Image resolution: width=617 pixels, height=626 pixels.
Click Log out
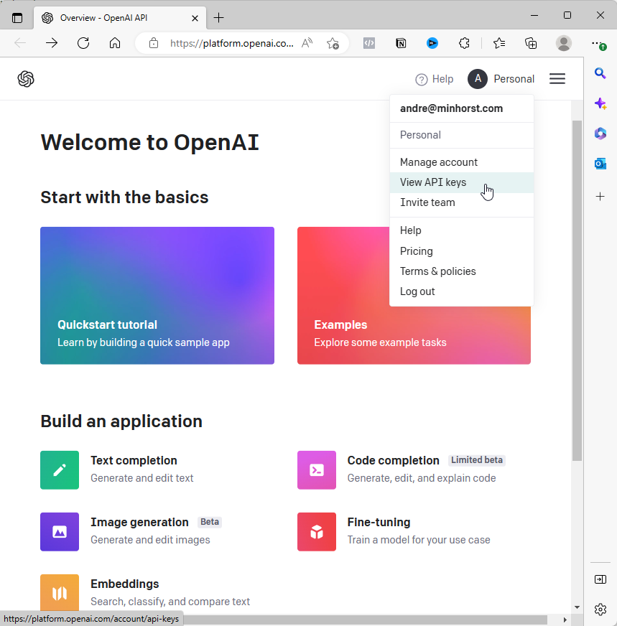(x=417, y=291)
